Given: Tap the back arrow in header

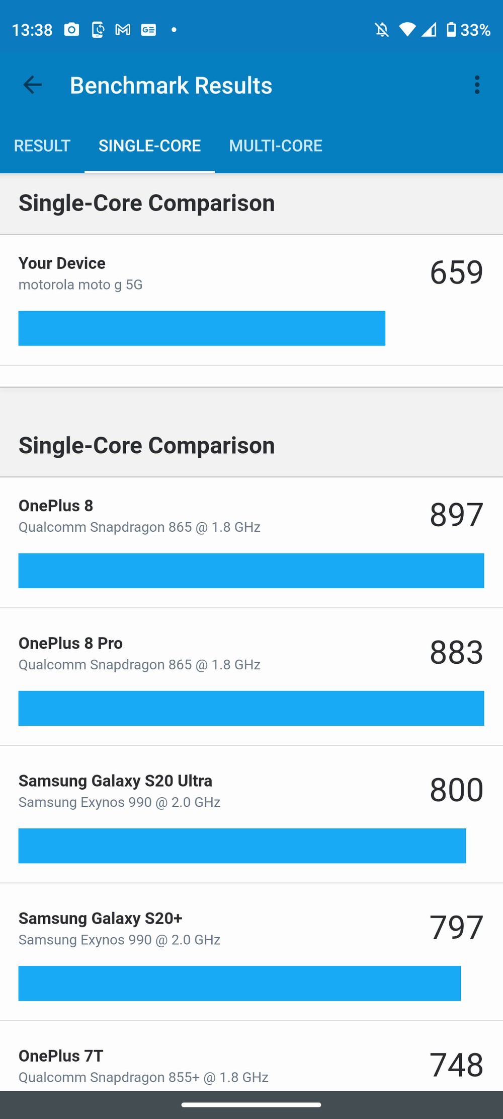Looking at the screenshot, I should tap(33, 85).
